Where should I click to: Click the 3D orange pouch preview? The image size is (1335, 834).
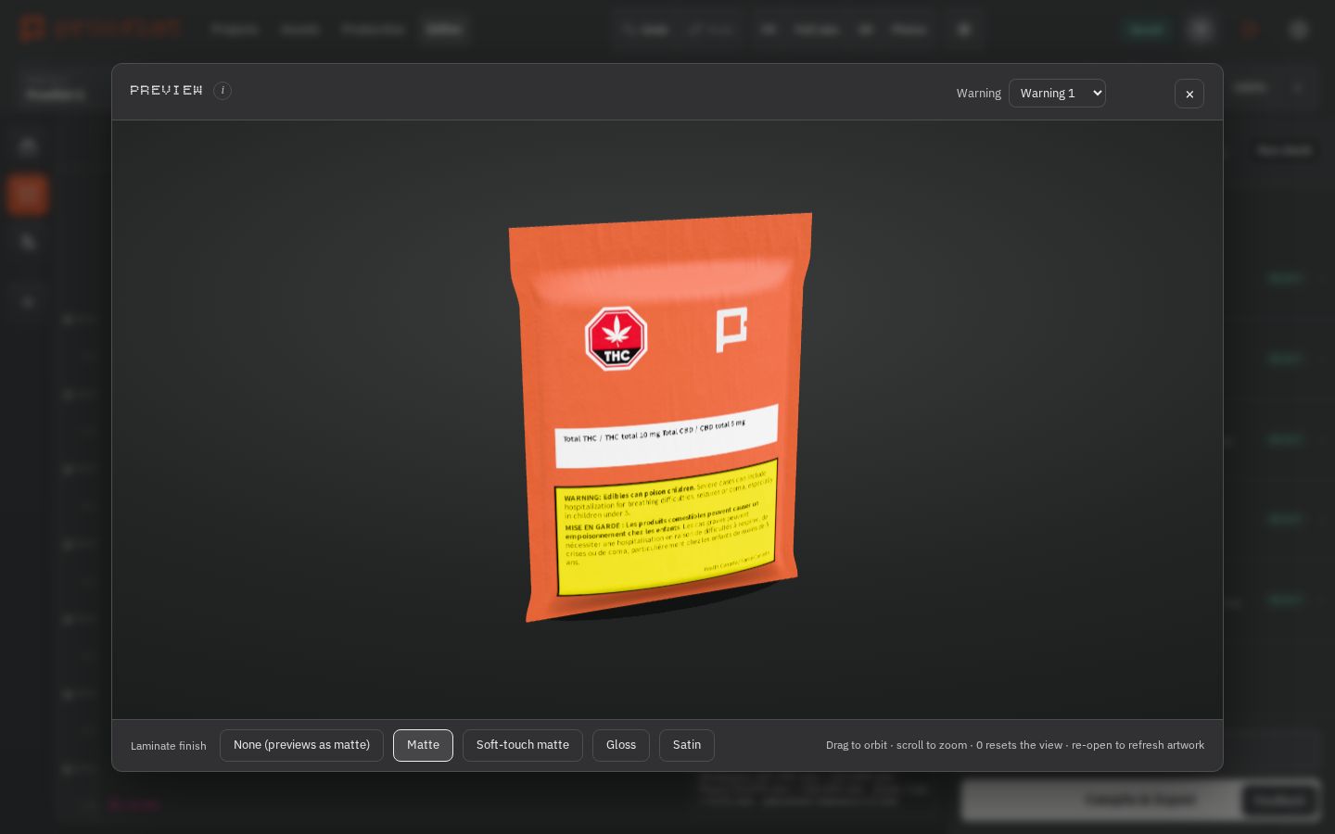[661, 417]
